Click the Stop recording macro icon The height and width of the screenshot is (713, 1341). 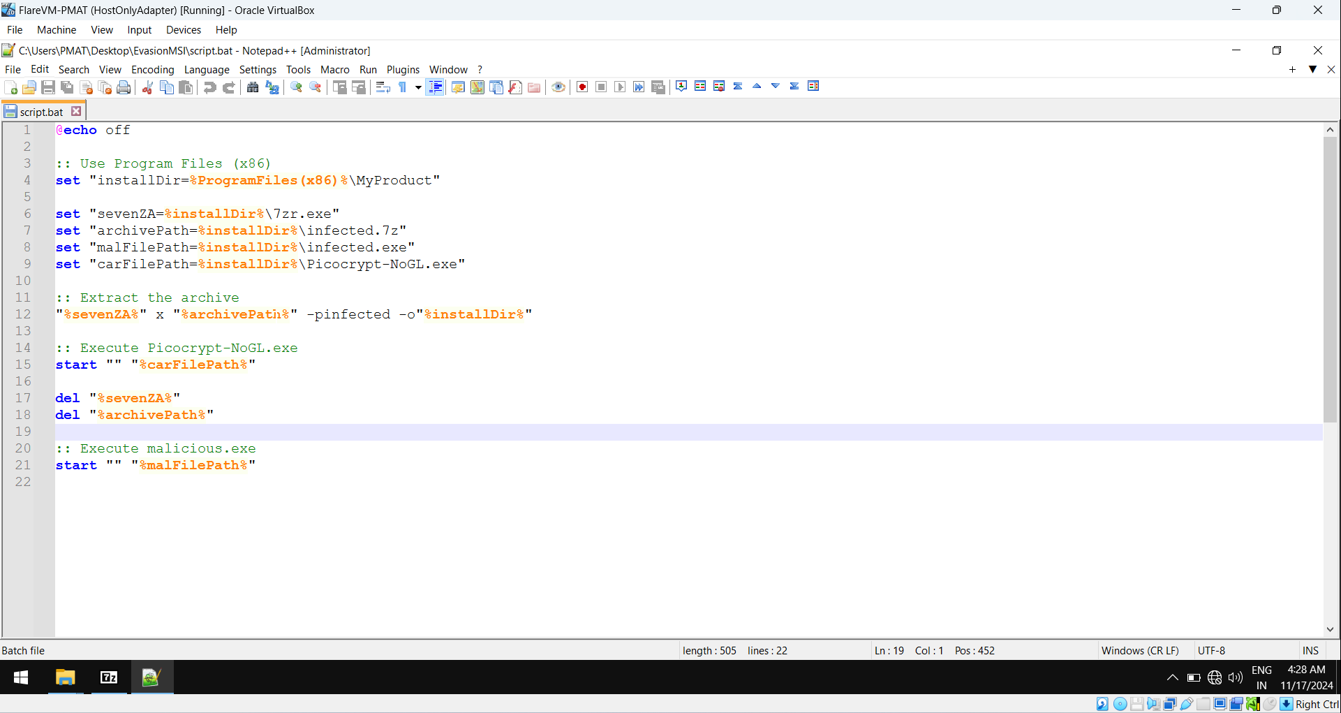coord(601,87)
